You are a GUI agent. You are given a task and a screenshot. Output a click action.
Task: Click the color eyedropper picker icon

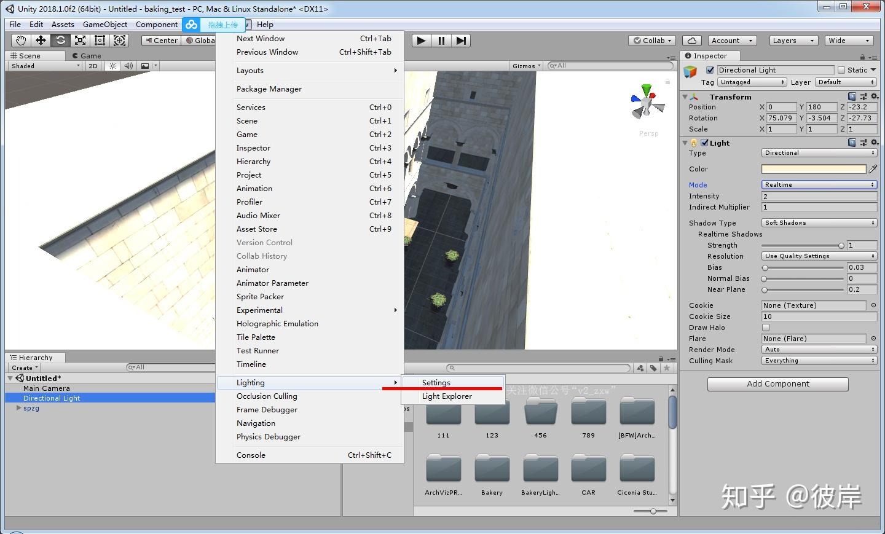point(873,169)
